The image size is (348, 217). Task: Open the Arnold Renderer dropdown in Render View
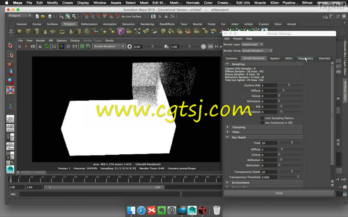point(109,46)
